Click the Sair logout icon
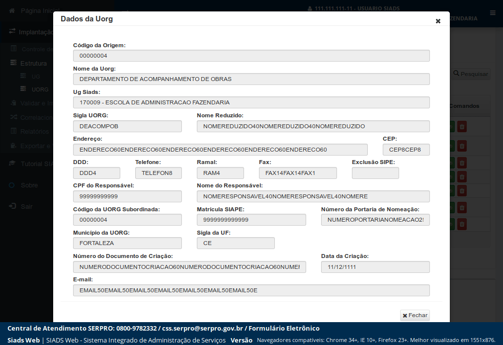 click(x=12, y=206)
